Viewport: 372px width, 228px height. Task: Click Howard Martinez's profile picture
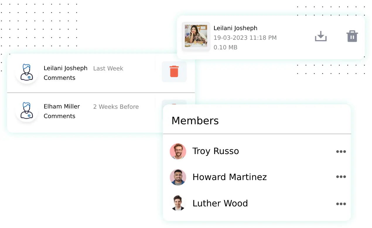coord(178,177)
